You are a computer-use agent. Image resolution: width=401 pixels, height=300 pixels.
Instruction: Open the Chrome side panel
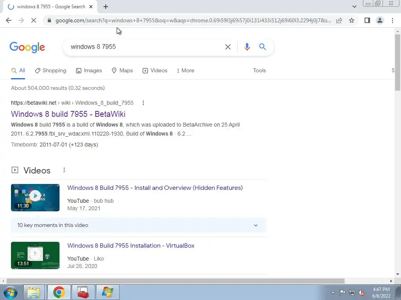pyautogui.click(x=367, y=20)
